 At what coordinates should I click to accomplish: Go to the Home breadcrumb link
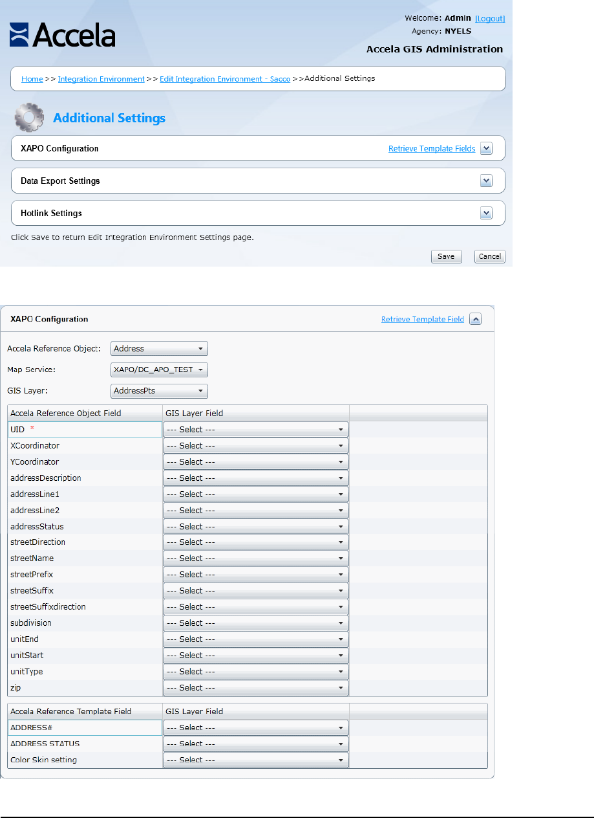(32, 79)
